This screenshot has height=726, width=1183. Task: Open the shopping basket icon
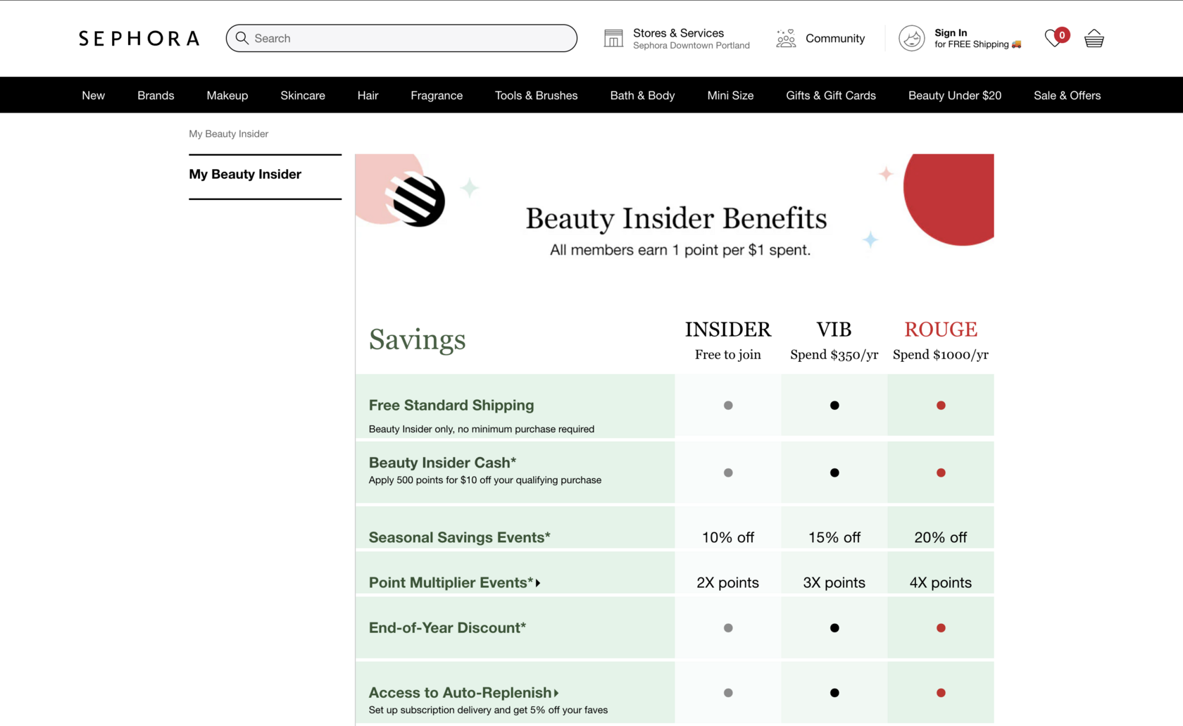(1094, 38)
